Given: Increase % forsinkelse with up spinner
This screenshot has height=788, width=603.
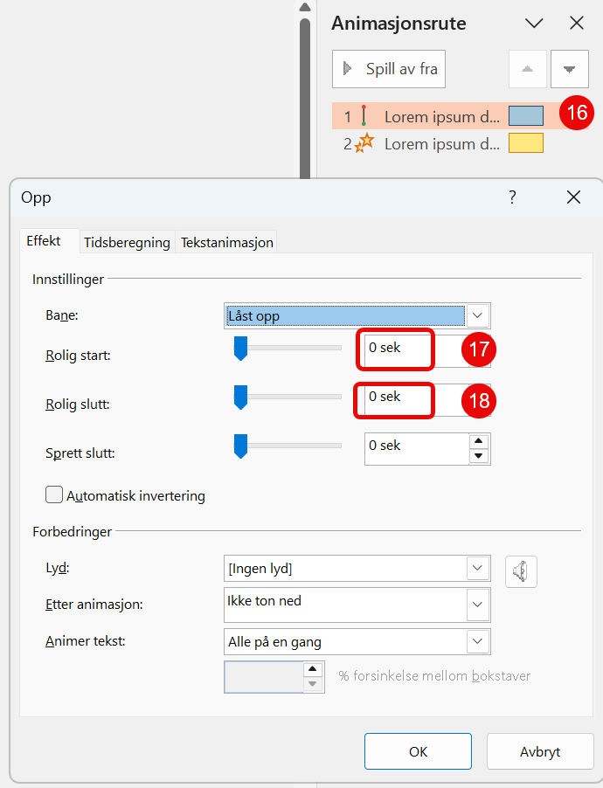Looking at the screenshot, I should [312, 669].
